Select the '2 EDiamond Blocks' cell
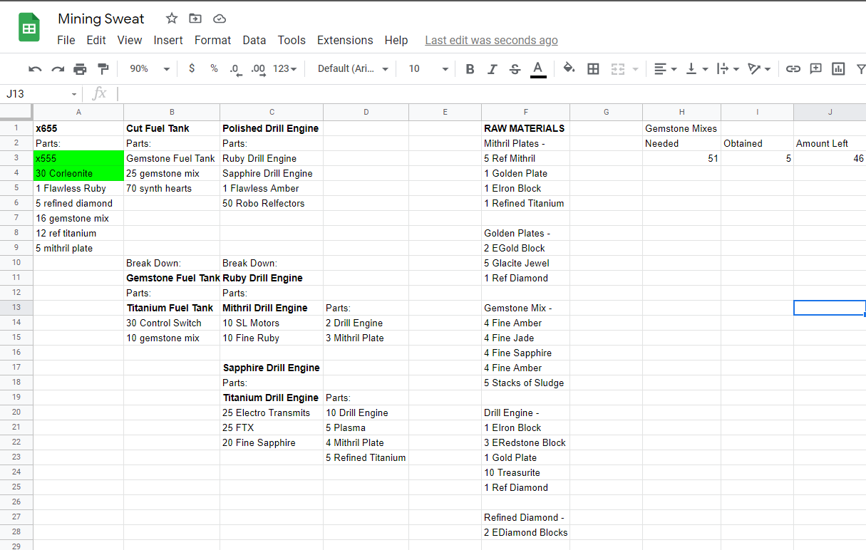Viewport: 866px width, 550px height. click(525, 532)
